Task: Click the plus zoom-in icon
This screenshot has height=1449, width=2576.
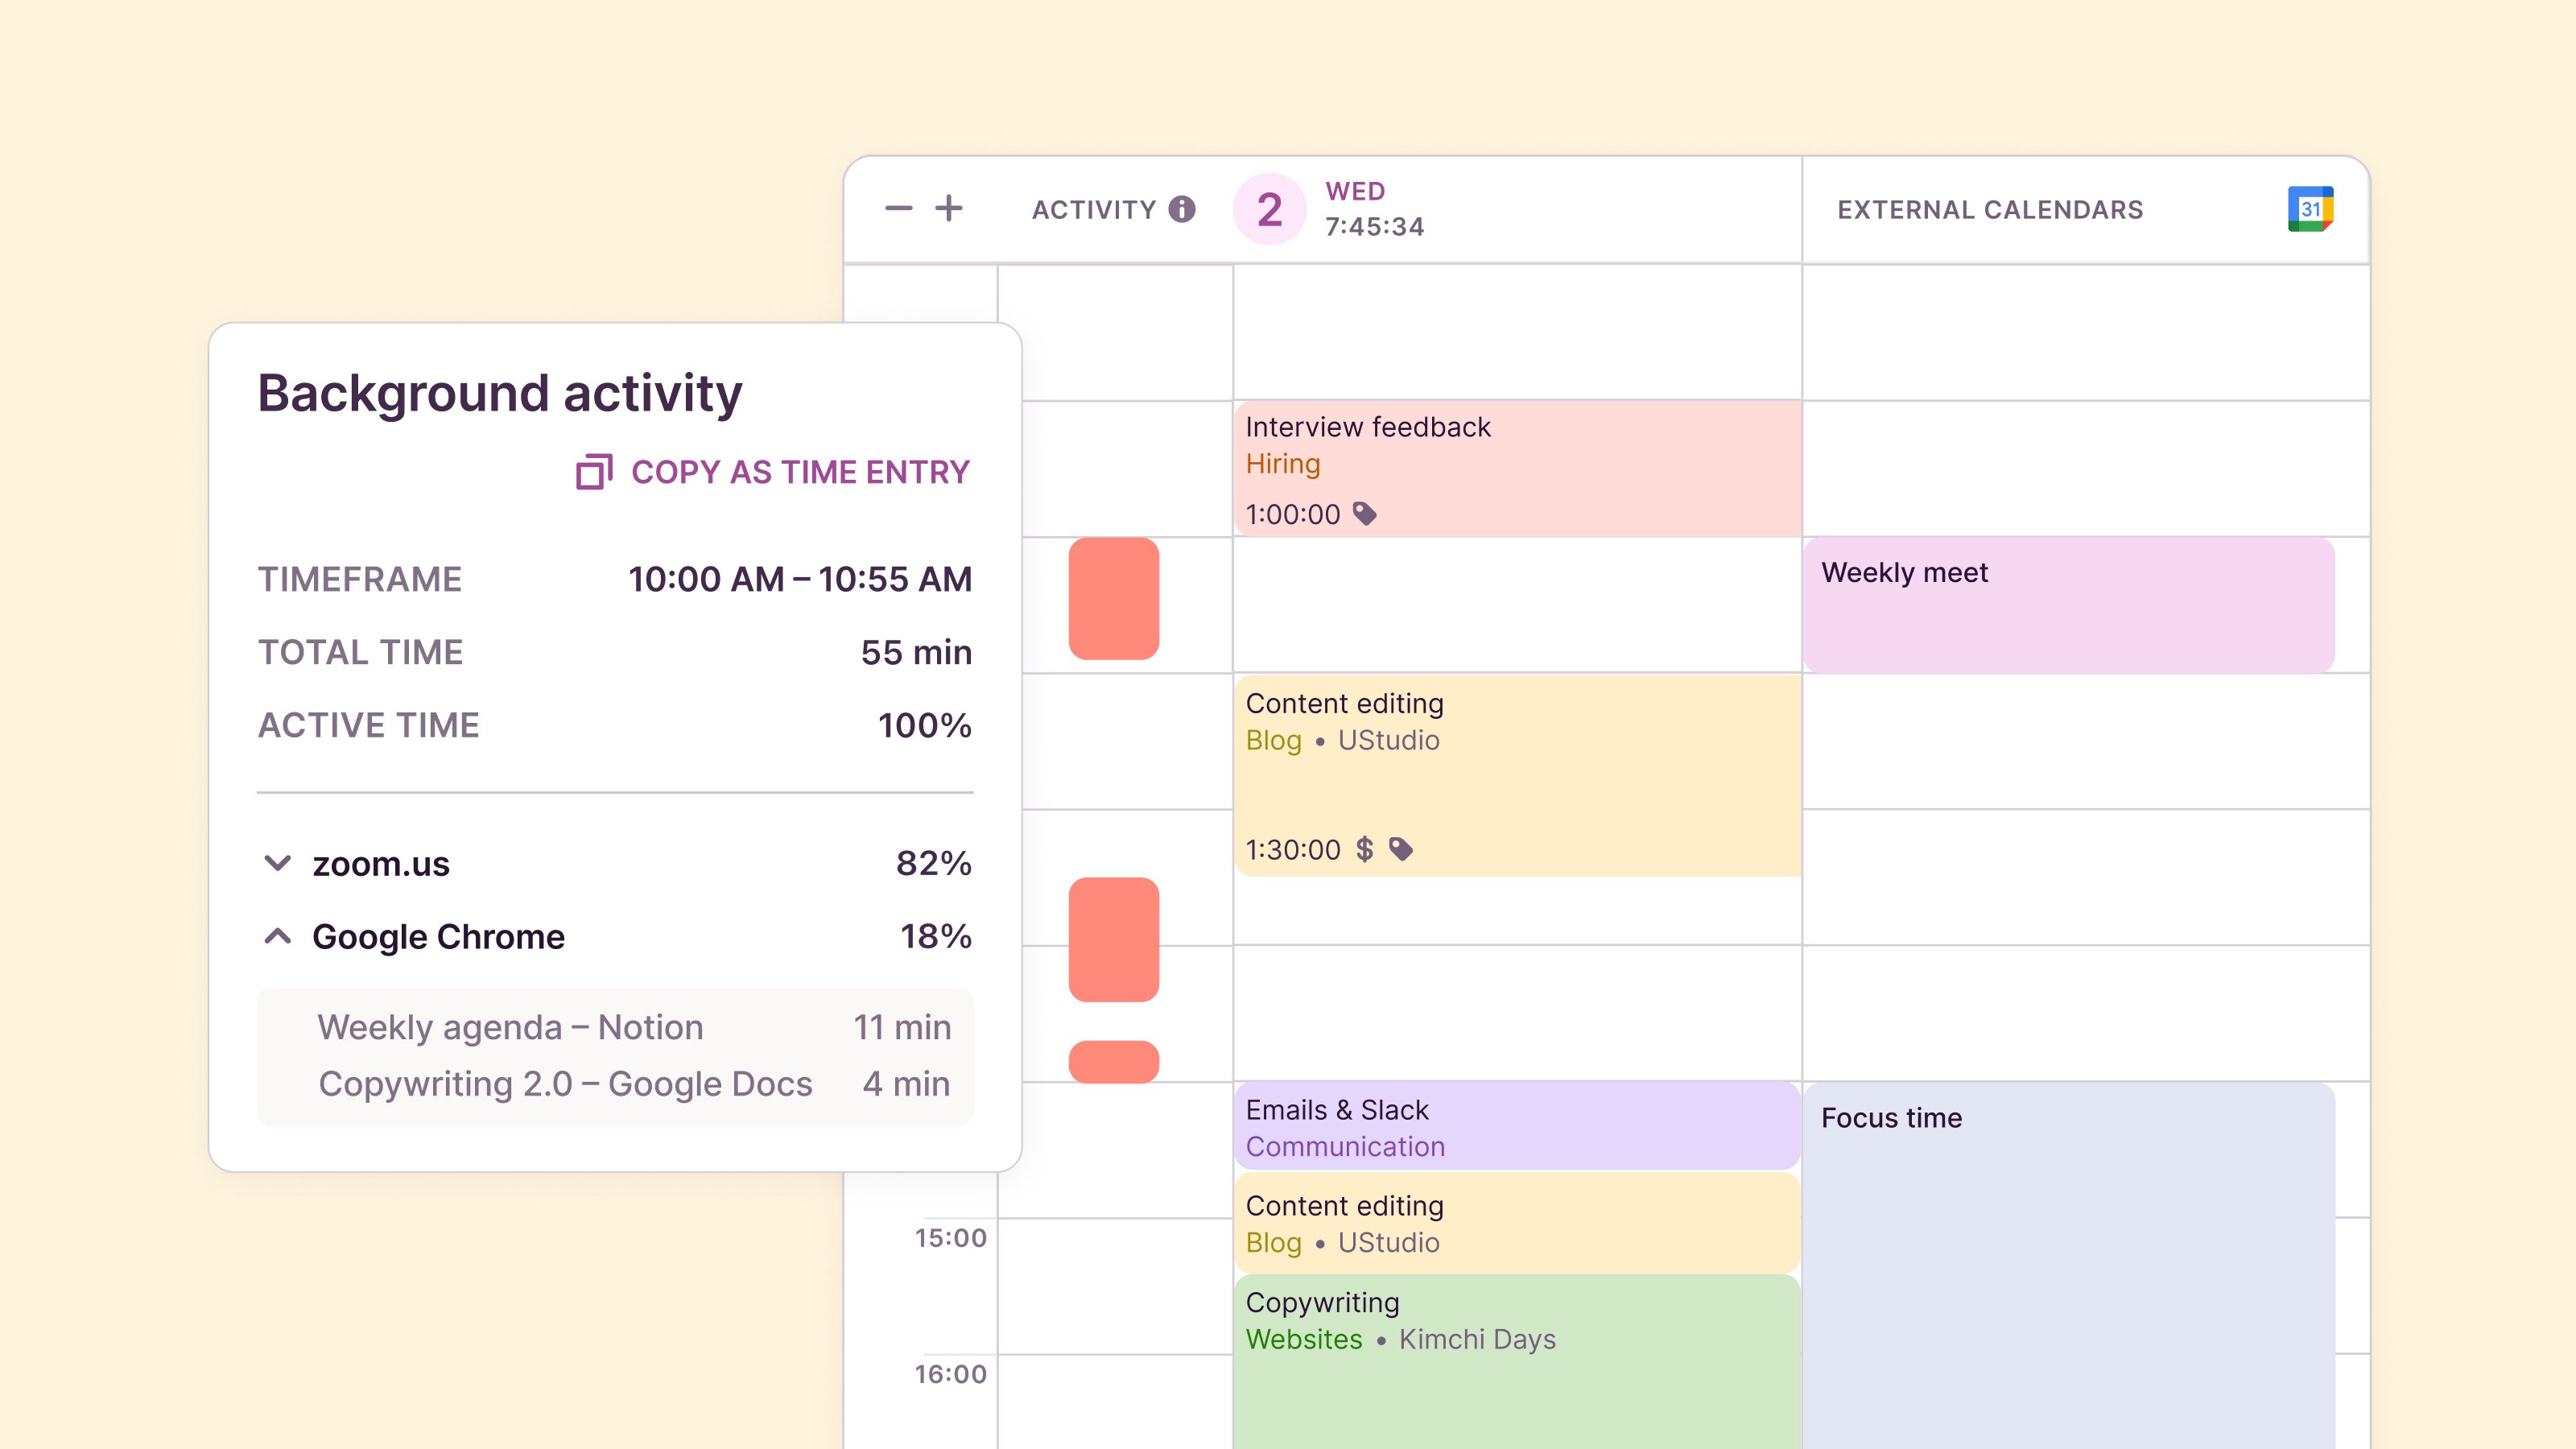Action: [x=949, y=209]
